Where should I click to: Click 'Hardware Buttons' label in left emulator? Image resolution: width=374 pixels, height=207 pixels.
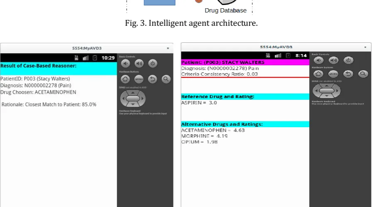pyautogui.click(x=129, y=71)
